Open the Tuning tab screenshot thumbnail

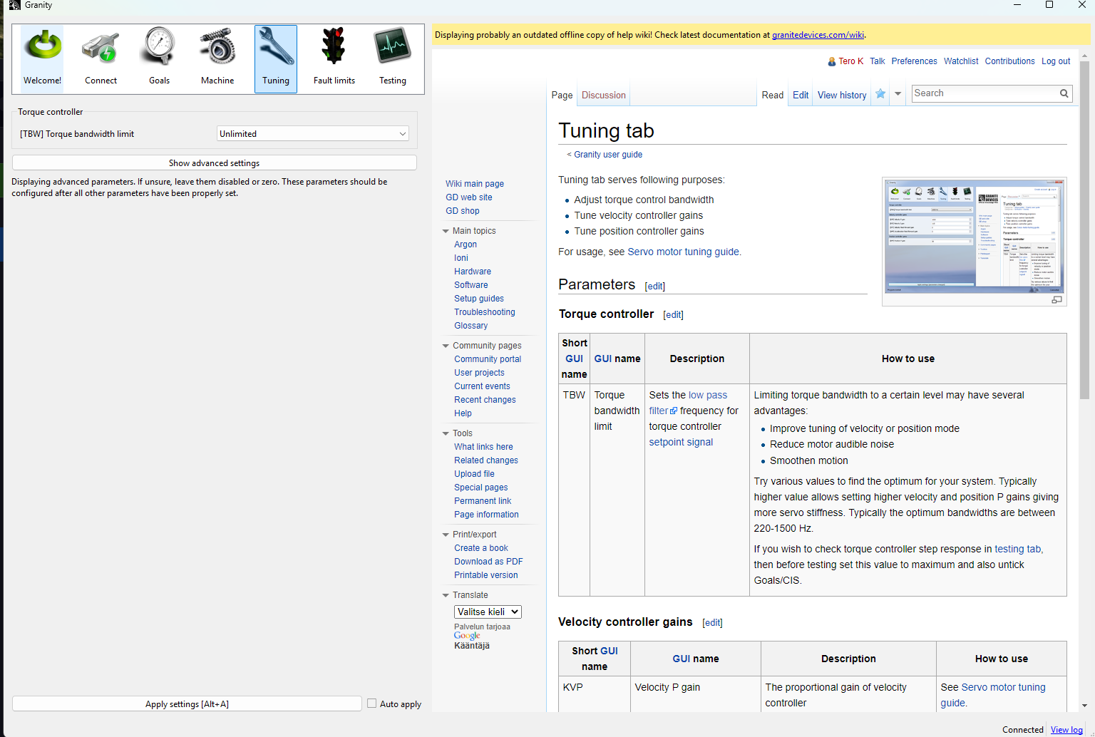[975, 237]
